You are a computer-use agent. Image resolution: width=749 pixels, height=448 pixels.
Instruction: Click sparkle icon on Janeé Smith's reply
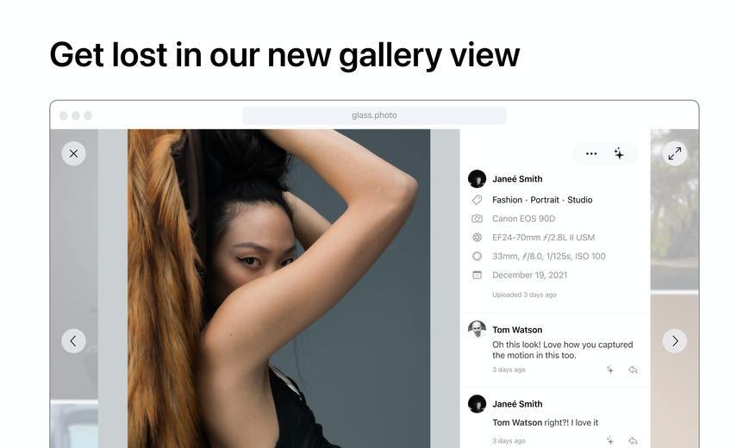click(x=610, y=440)
